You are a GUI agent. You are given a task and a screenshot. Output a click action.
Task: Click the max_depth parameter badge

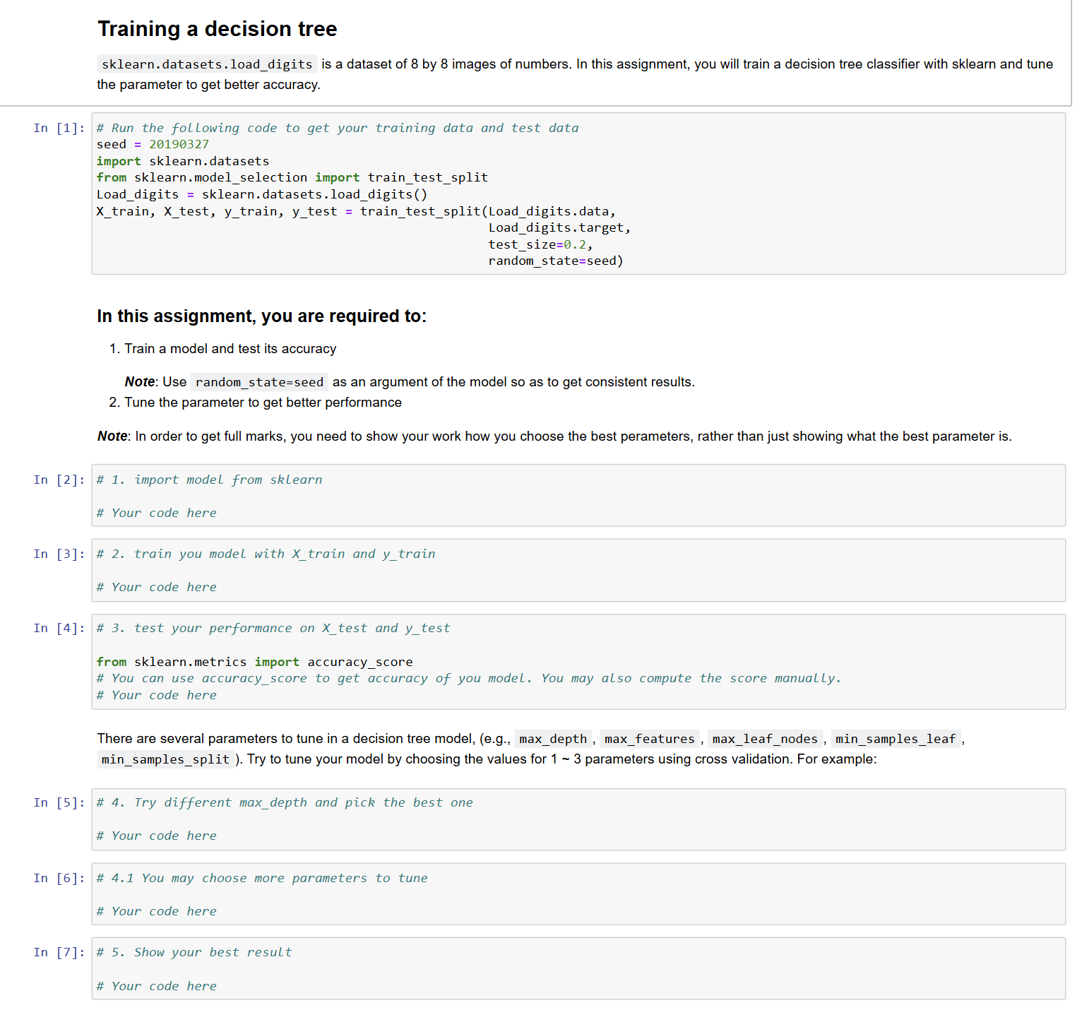tap(553, 739)
